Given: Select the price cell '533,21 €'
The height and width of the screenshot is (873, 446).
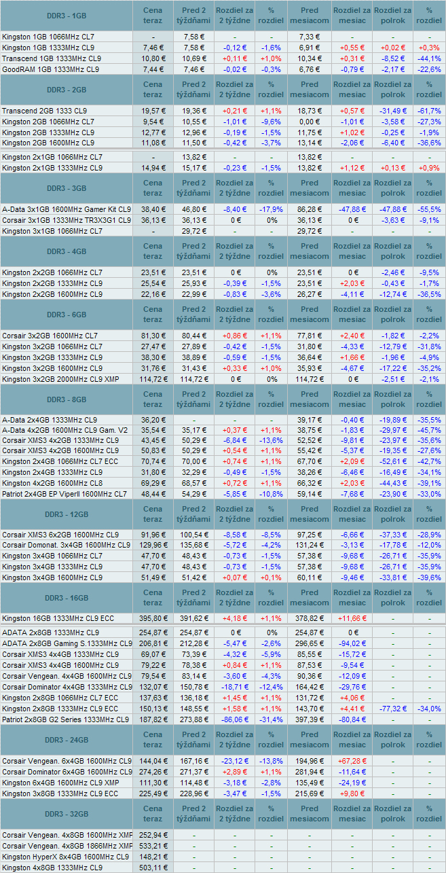Looking at the screenshot, I should 153,846.
